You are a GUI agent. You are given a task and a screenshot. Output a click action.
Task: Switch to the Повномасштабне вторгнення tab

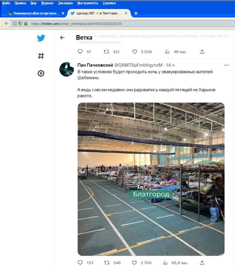click(x=34, y=13)
